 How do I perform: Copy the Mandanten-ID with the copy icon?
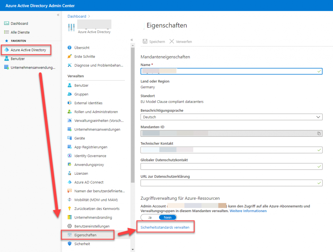click(x=319, y=133)
